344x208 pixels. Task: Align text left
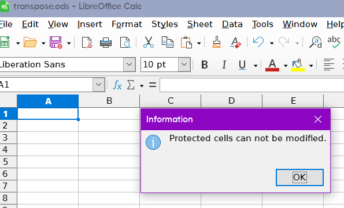(x=329, y=65)
